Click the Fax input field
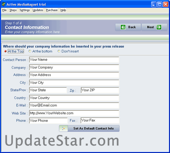 click(100, 120)
